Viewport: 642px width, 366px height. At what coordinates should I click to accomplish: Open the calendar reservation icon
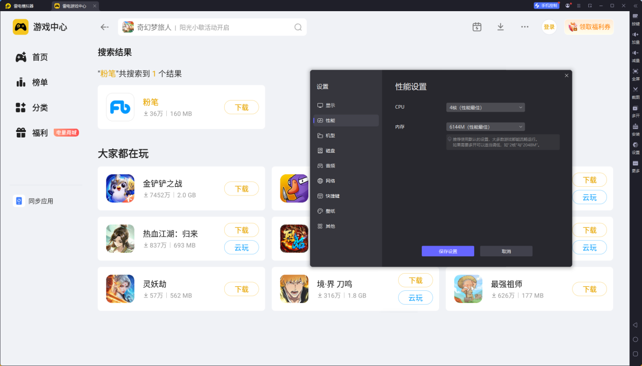point(477,27)
